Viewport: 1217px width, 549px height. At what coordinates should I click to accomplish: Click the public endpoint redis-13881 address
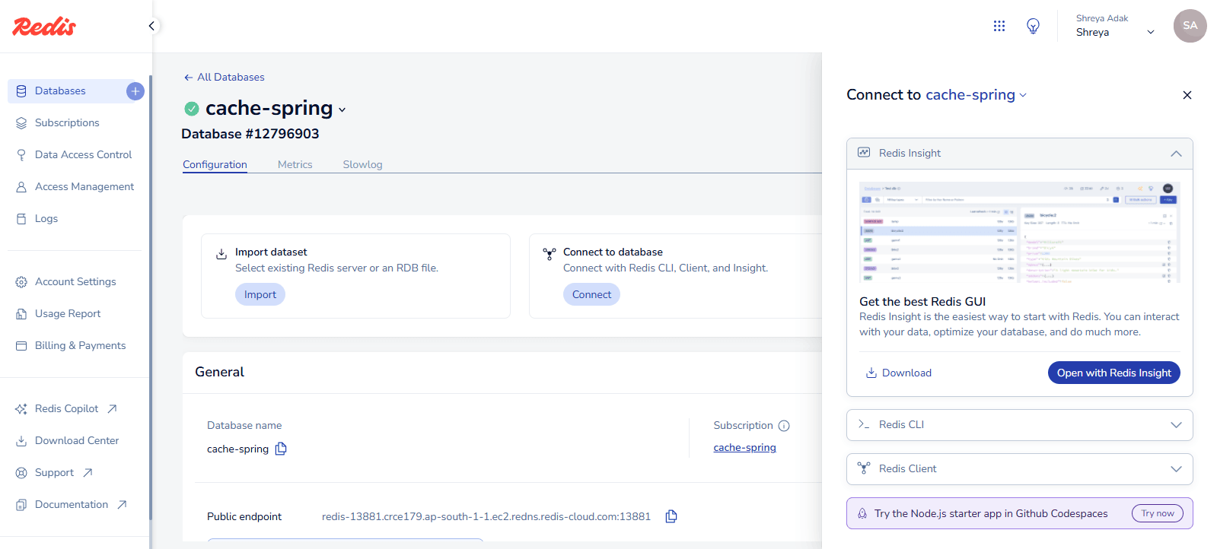(486, 516)
